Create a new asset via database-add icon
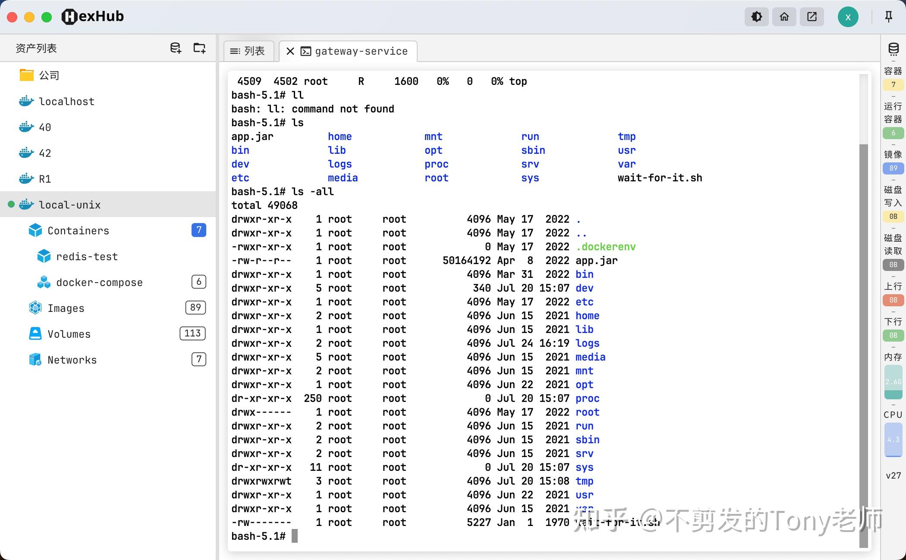Screen dimensions: 906x560 pos(175,48)
